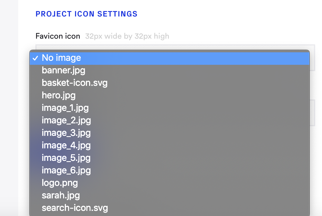Click the PROJECT ICON SETTINGS heading

coord(86,14)
